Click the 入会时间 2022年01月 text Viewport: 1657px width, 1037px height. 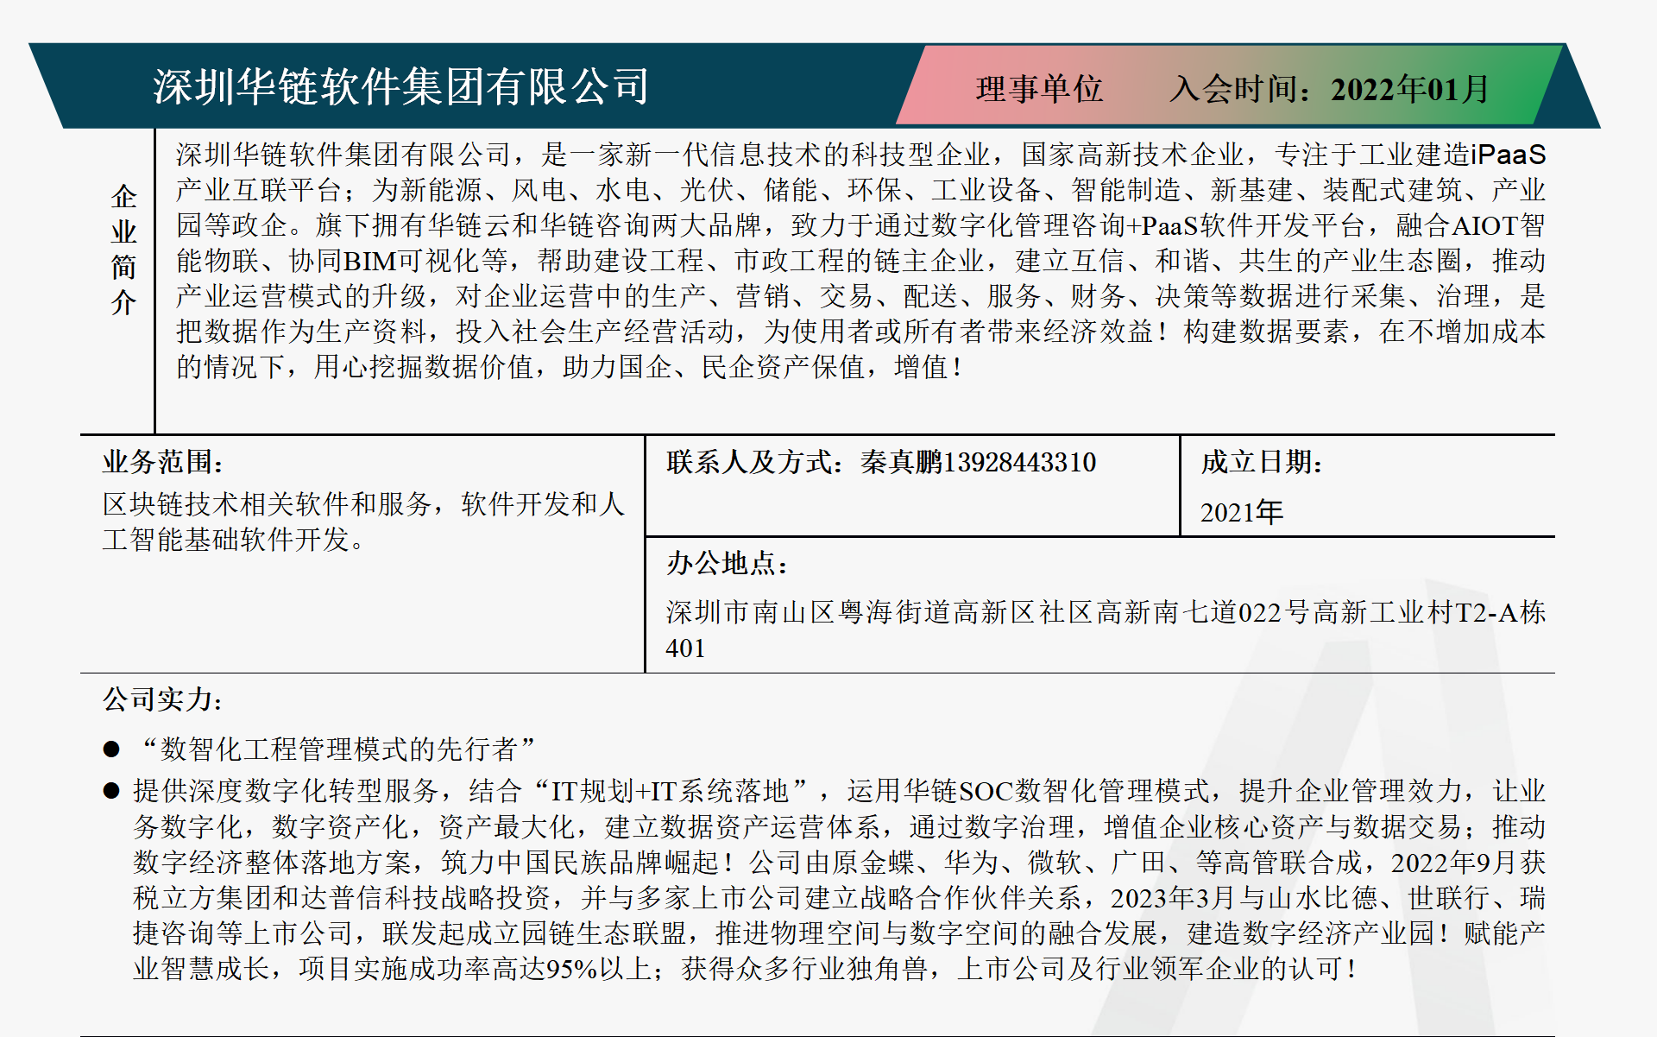coord(1329,89)
